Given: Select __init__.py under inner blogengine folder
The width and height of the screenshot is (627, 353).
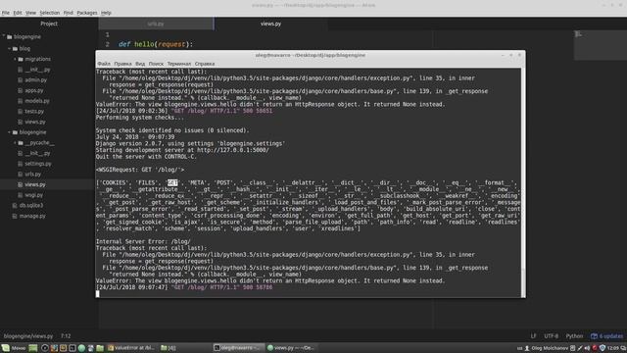Looking at the screenshot, I should coord(37,153).
